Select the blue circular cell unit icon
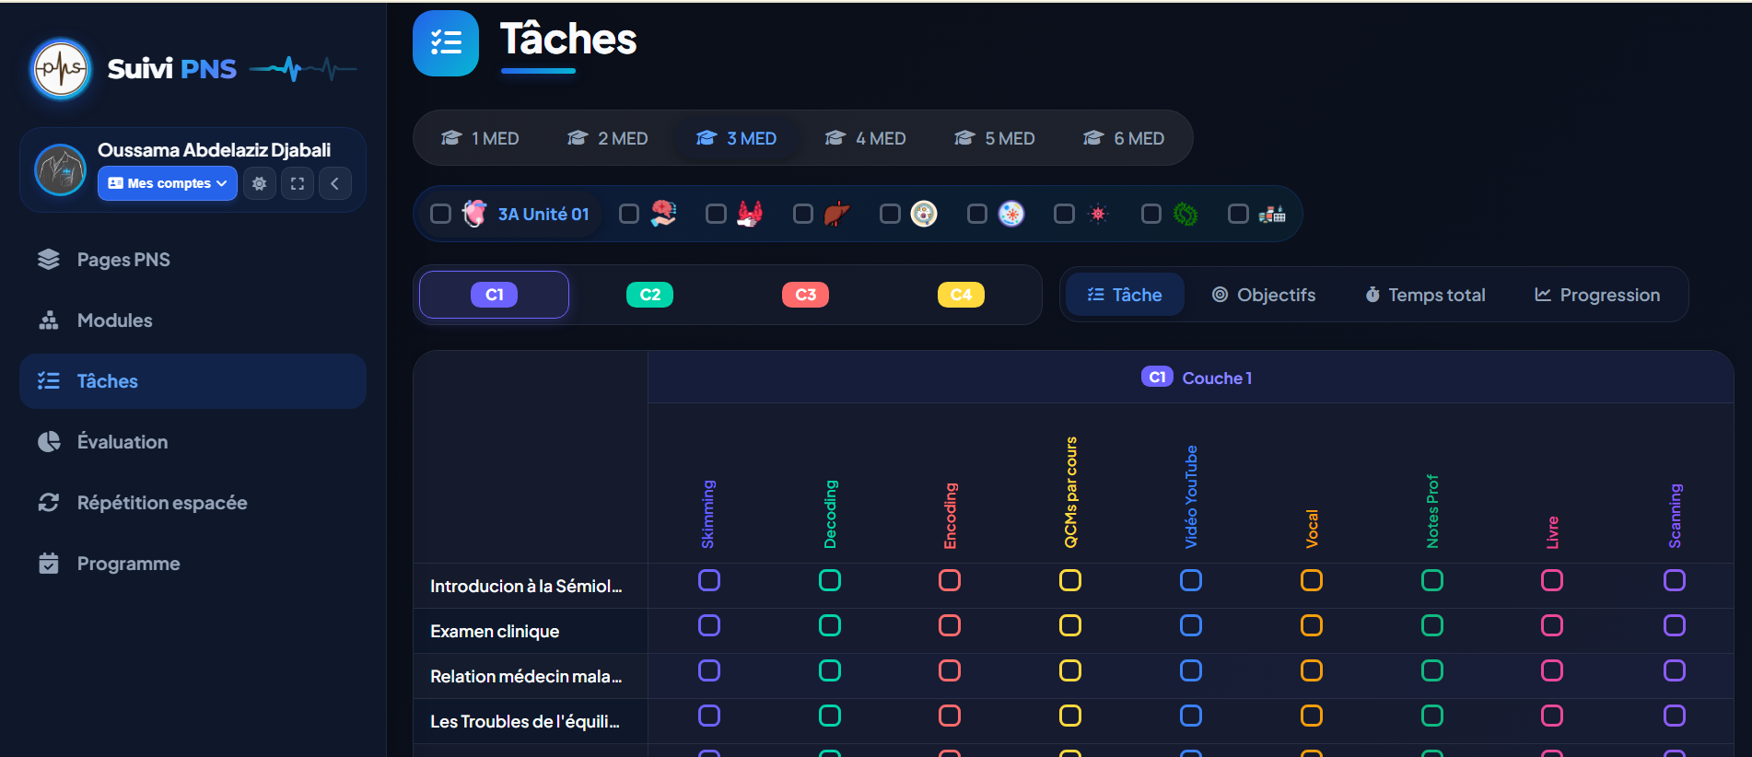The width and height of the screenshot is (1752, 757). tap(1011, 214)
